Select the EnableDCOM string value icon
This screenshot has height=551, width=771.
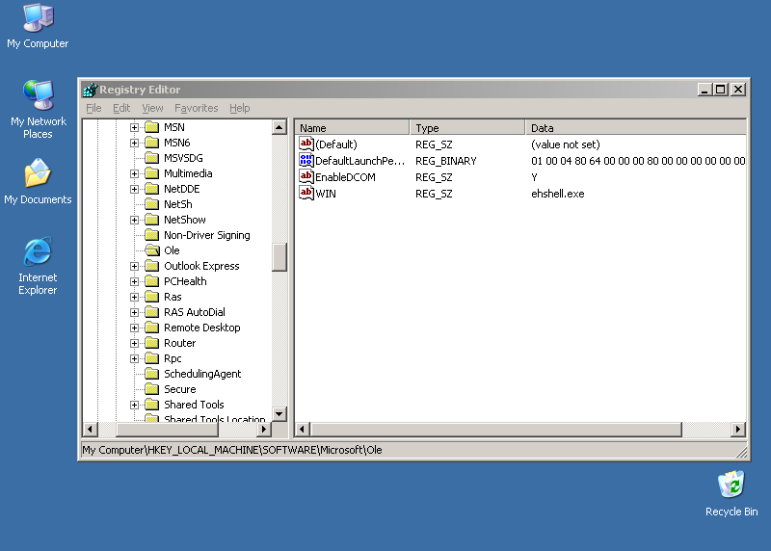pyautogui.click(x=306, y=176)
